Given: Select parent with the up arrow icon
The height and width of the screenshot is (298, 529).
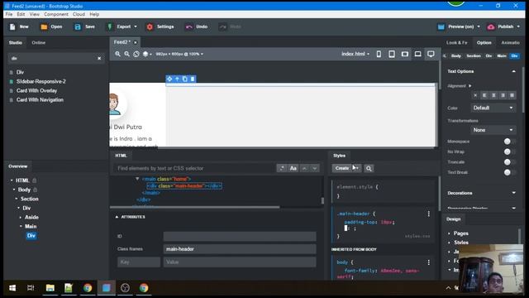Looking at the screenshot, I should [x=177, y=79].
